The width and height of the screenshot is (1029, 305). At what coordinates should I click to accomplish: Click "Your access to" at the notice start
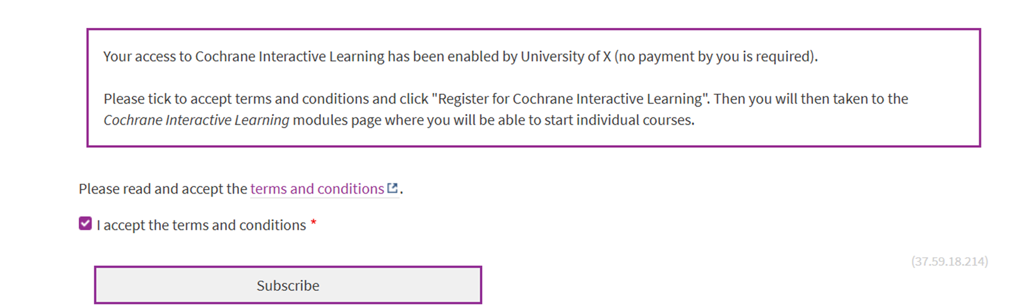point(147,57)
